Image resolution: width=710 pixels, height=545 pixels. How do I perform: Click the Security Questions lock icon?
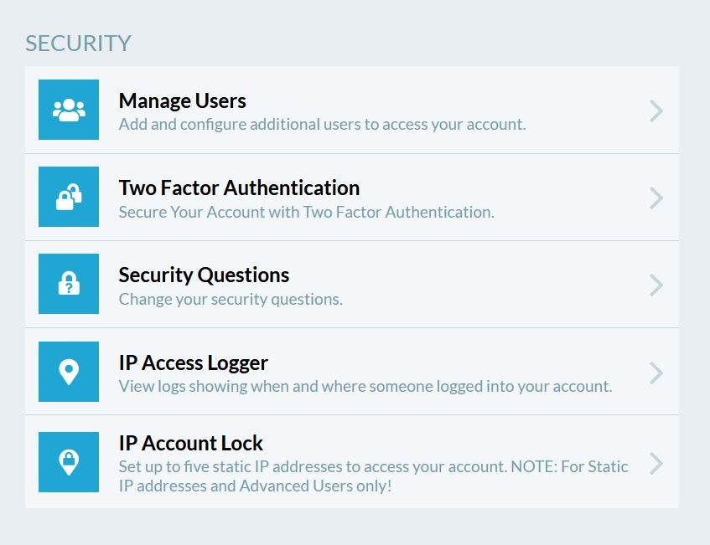tap(69, 284)
